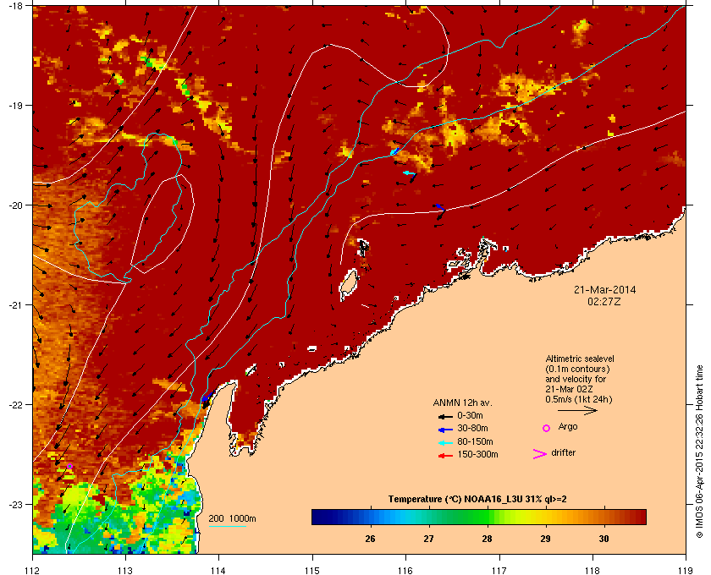Click the 118 longitude axis label
Viewport: 711px width, 575px height.
click(x=592, y=571)
